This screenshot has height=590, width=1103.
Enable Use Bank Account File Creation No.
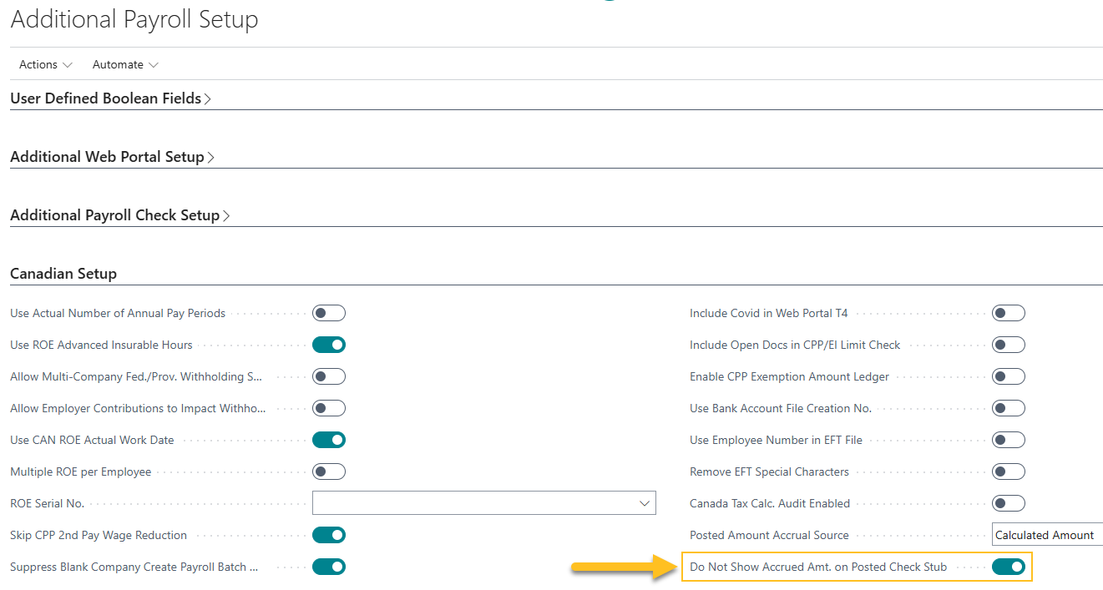coord(1008,408)
